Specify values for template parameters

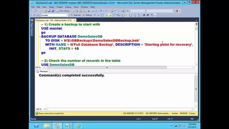152,15
